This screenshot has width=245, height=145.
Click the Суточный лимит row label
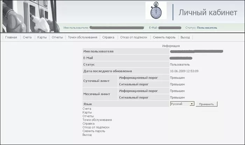[x=96, y=81]
